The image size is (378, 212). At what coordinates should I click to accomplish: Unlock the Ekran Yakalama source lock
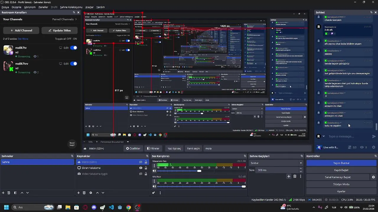[146, 168]
